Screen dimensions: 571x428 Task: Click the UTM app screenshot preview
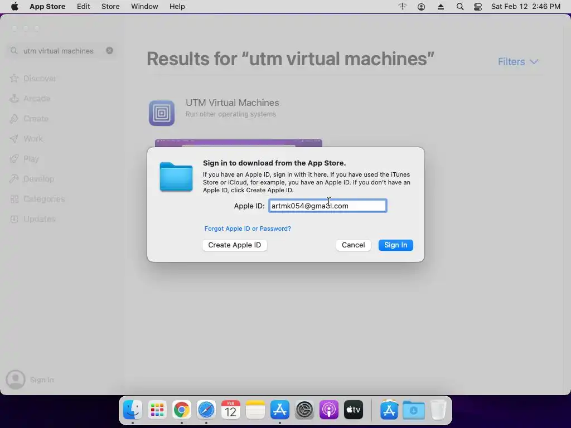239,143
